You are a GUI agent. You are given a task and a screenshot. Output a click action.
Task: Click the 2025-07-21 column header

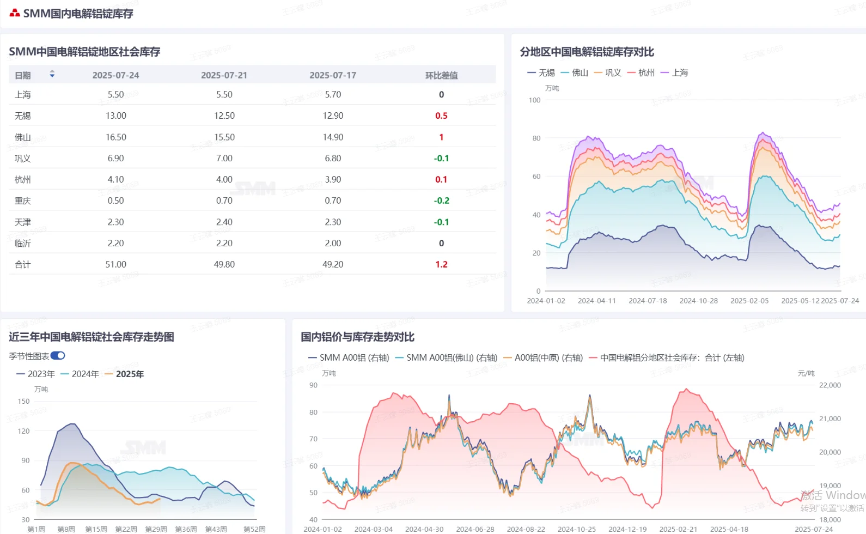[224, 75]
